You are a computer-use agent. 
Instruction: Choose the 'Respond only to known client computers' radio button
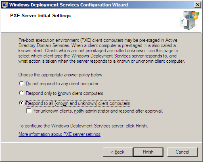pos(21,93)
